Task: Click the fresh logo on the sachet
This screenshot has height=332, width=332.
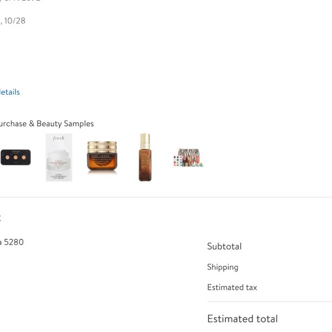Action: coord(59,138)
